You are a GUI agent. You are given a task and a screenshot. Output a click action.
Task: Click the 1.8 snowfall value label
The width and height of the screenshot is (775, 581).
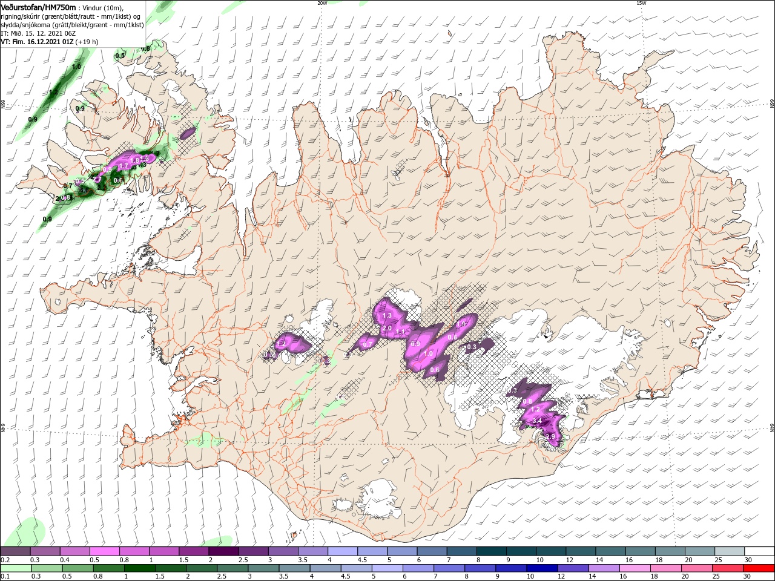tap(134, 160)
